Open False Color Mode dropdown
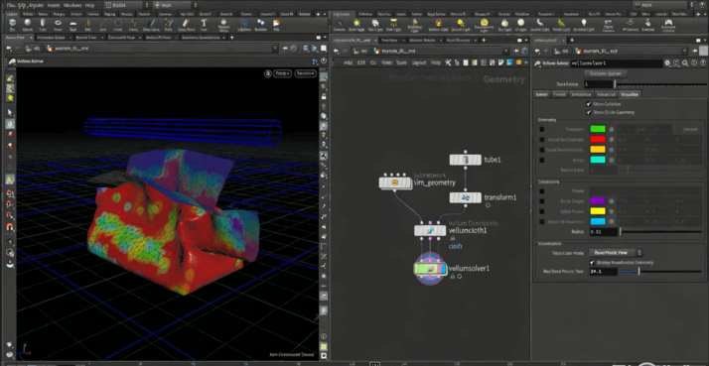The image size is (709, 366). pos(617,253)
